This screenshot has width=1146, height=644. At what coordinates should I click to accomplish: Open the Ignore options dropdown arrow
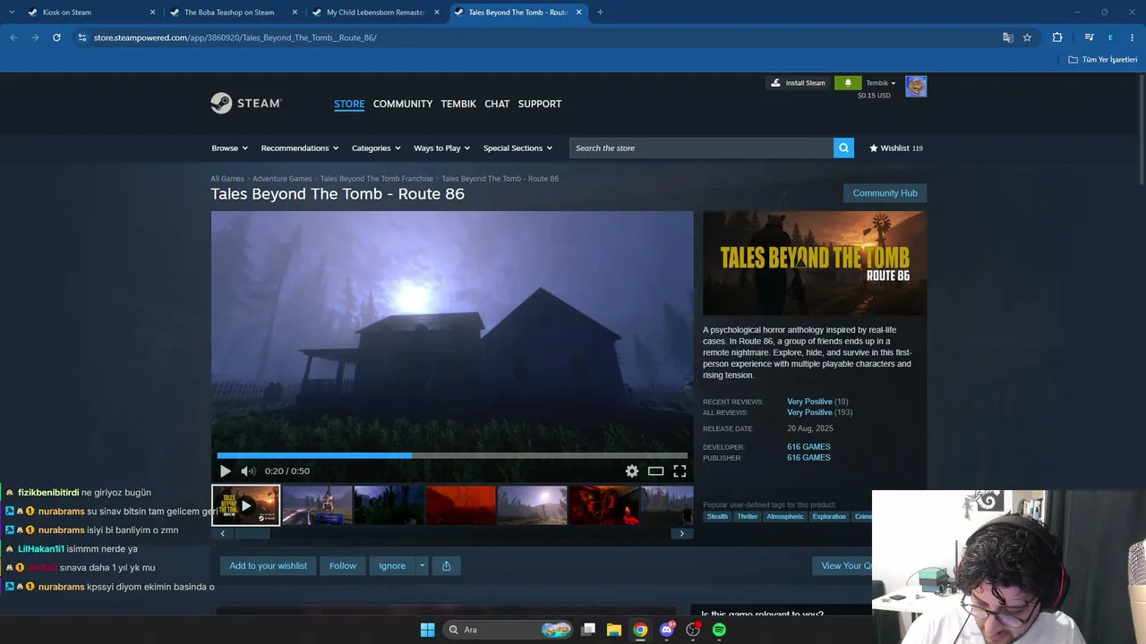tap(422, 565)
